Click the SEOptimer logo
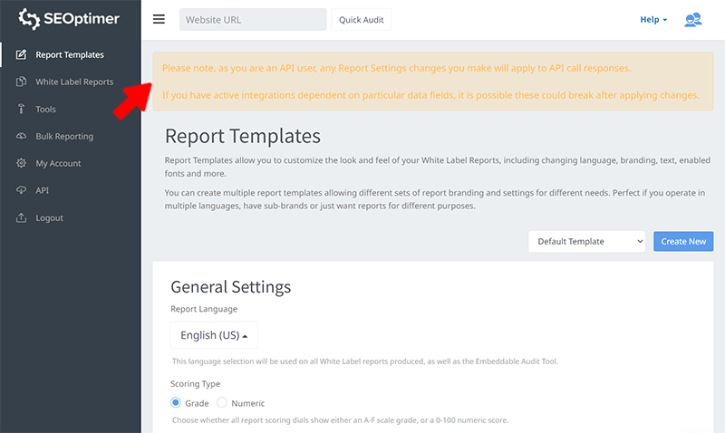The image size is (725, 433). pos(69,19)
